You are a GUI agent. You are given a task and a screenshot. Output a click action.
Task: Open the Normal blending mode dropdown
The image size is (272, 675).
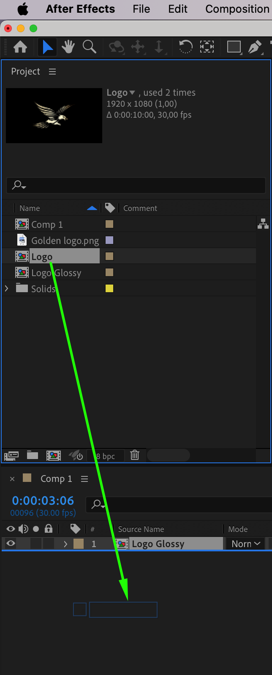click(246, 544)
